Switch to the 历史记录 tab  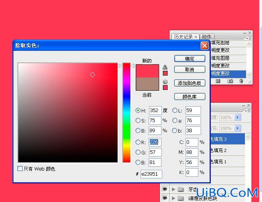(183, 36)
